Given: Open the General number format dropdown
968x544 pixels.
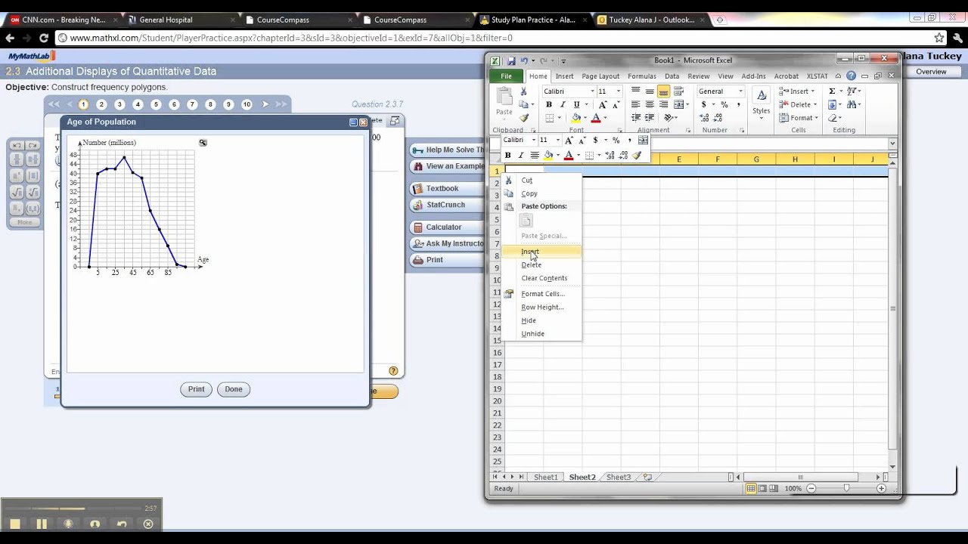Looking at the screenshot, I should (x=740, y=91).
